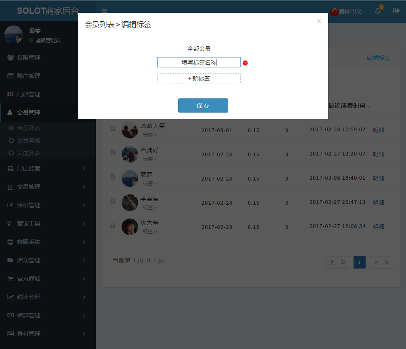Expand 评价管理 chevron arrow
This screenshot has width=406, height=349.
click(84, 205)
